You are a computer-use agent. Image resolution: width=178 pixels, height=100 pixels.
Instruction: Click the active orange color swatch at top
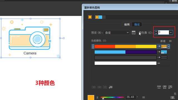(x=90, y=17)
